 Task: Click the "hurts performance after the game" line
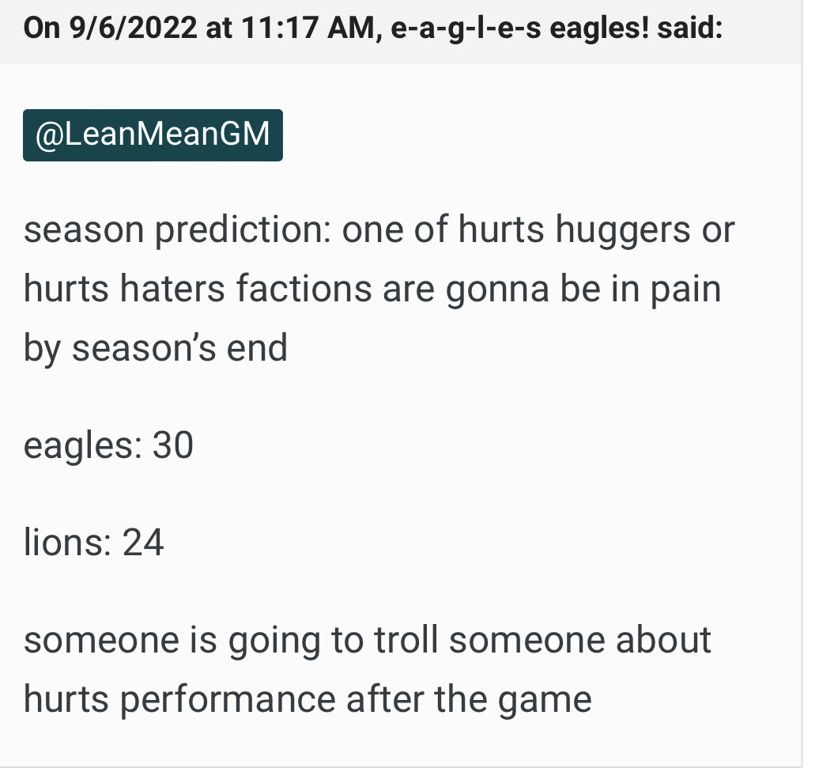[x=308, y=699]
